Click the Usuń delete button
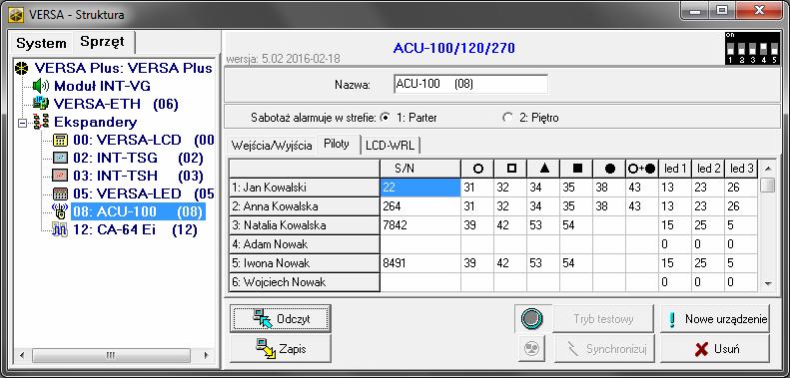This screenshot has width=790, height=378. [x=715, y=348]
